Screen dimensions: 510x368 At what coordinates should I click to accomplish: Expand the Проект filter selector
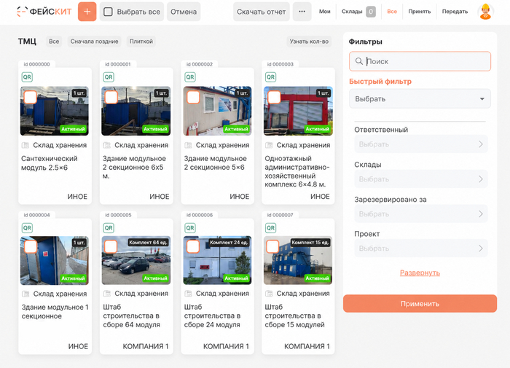tap(421, 248)
